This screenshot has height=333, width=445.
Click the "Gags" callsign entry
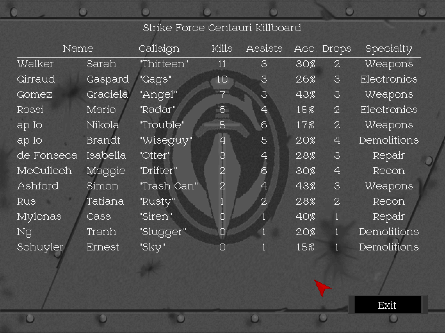pyautogui.click(x=155, y=79)
